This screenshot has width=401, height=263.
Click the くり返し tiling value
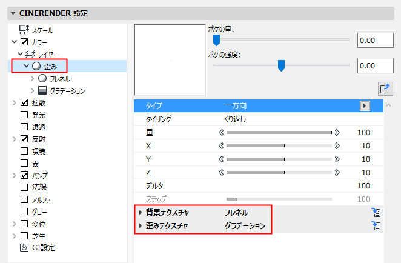point(235,119)
